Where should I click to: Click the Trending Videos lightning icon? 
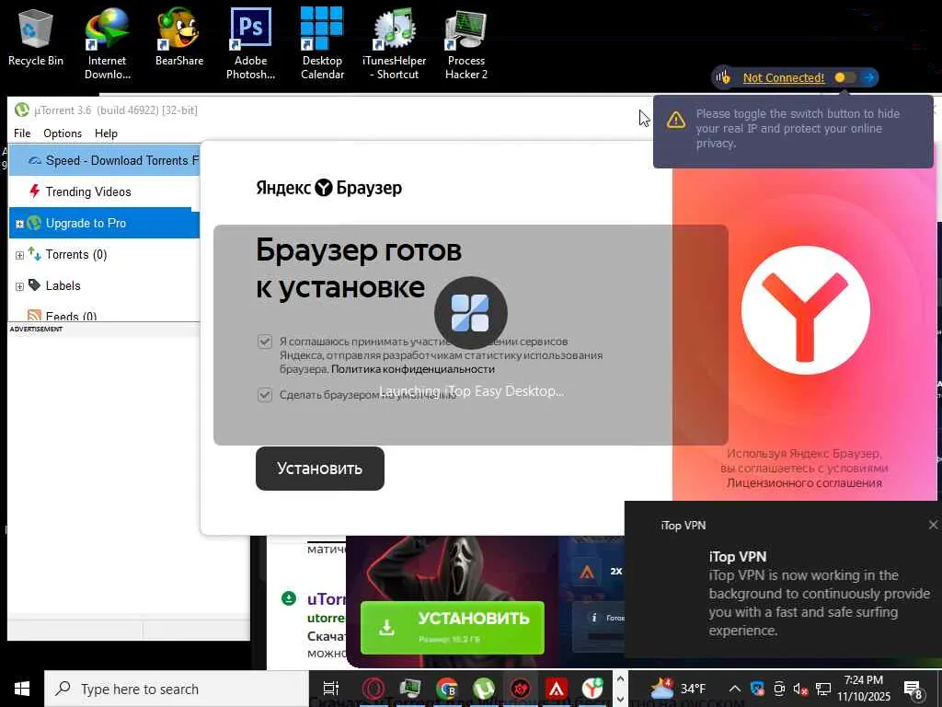click(x=34, y=191)
